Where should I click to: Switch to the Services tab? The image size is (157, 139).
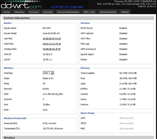pyautogui.click(x=34, y=12)
